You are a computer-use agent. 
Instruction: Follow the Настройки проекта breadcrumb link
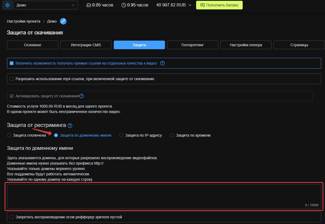(x=24, y=22)
